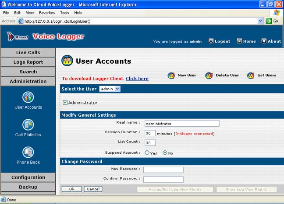Open the Configuration section
Image resolution: width=284 pixels, height=204 pixels.
(28, 177)
